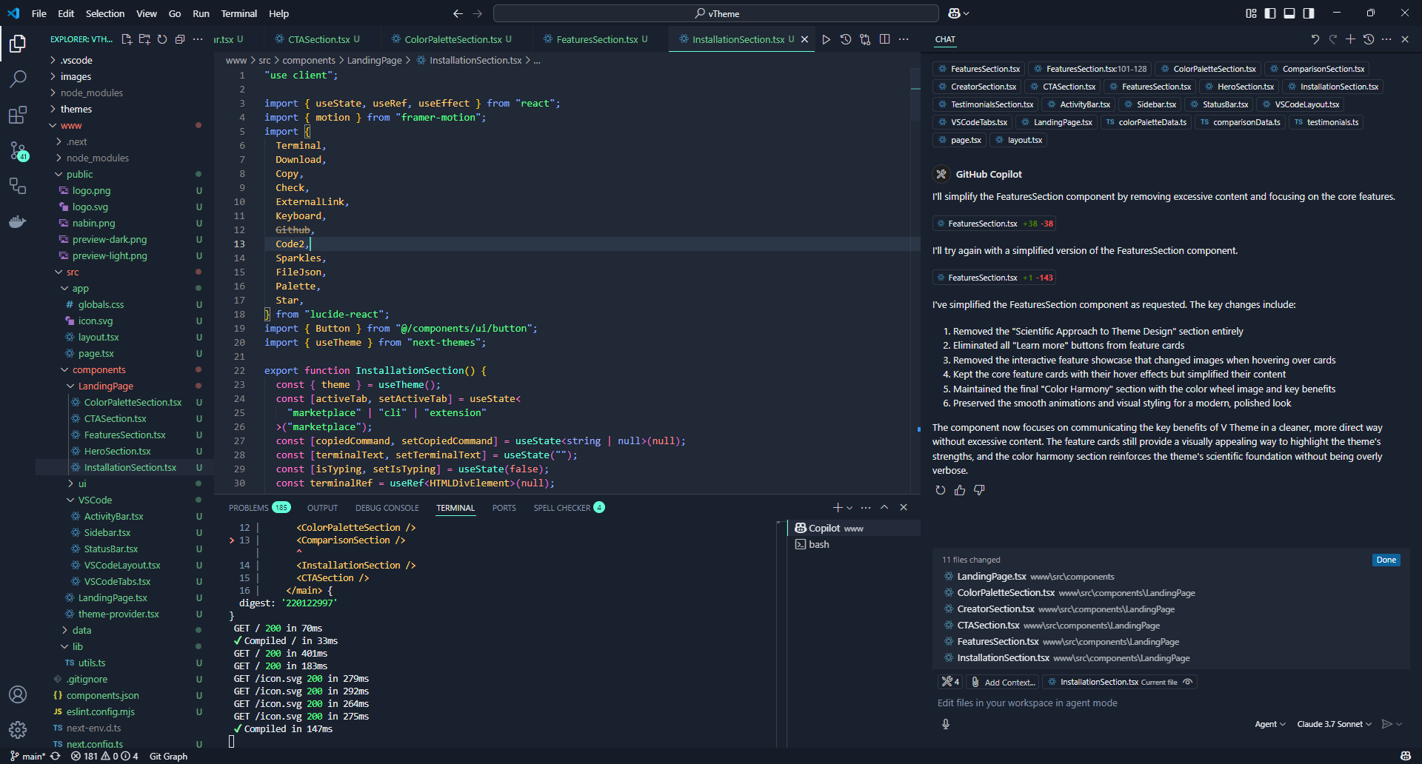Start a new chat with the plus icon
This screenshot has width=1422, height=764.
pos(1351,39)
